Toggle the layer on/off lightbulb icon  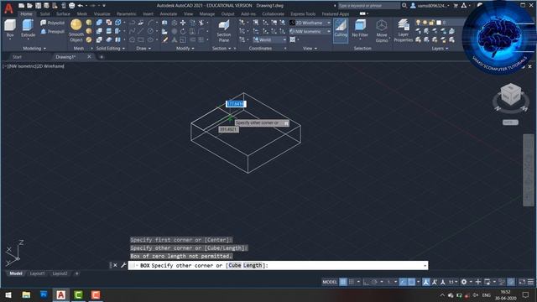pos(418,23)
